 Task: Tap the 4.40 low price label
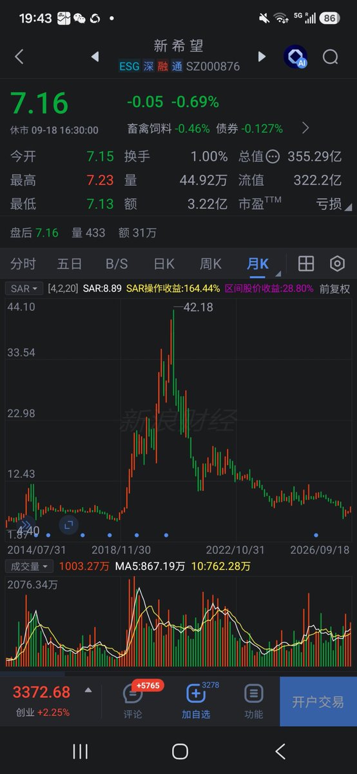tap(28, 530)
